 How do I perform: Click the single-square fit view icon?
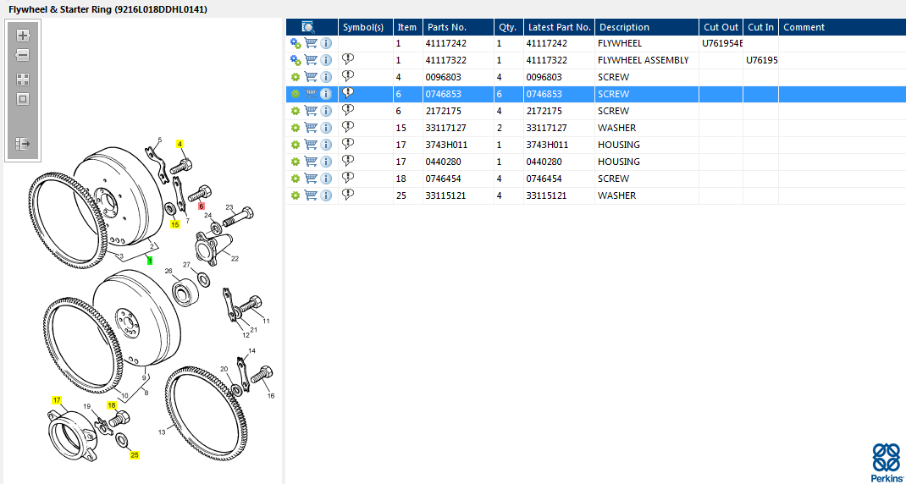(x=23, y=99)
